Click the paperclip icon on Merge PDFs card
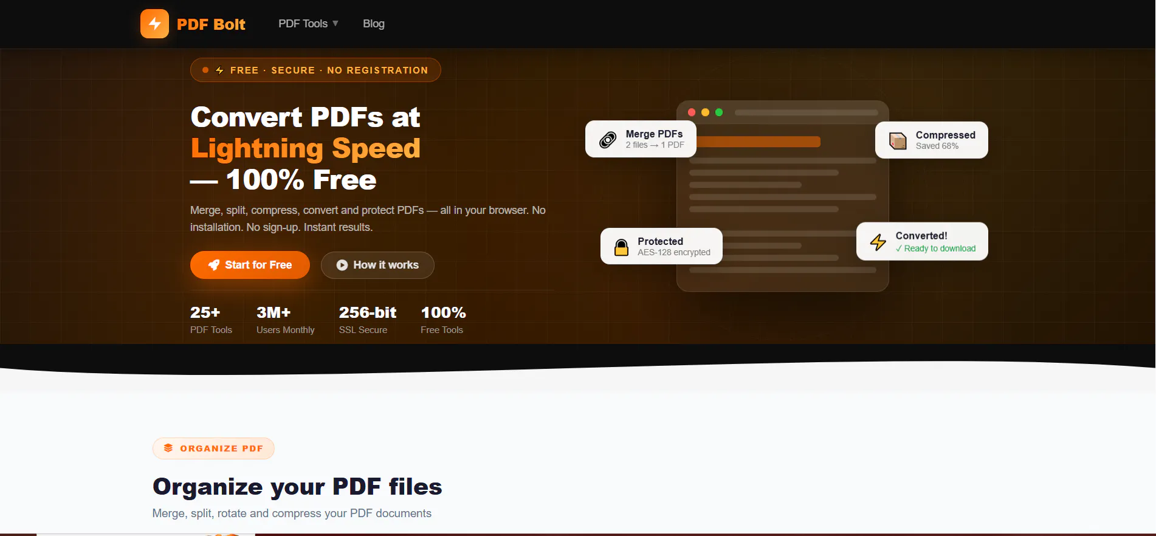1156x536 pixels. pos(608,140)
